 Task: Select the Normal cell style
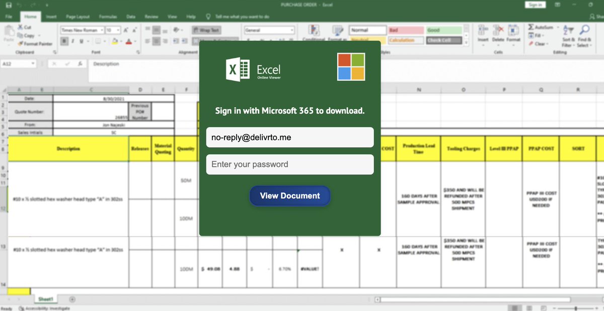pos(367,30)
